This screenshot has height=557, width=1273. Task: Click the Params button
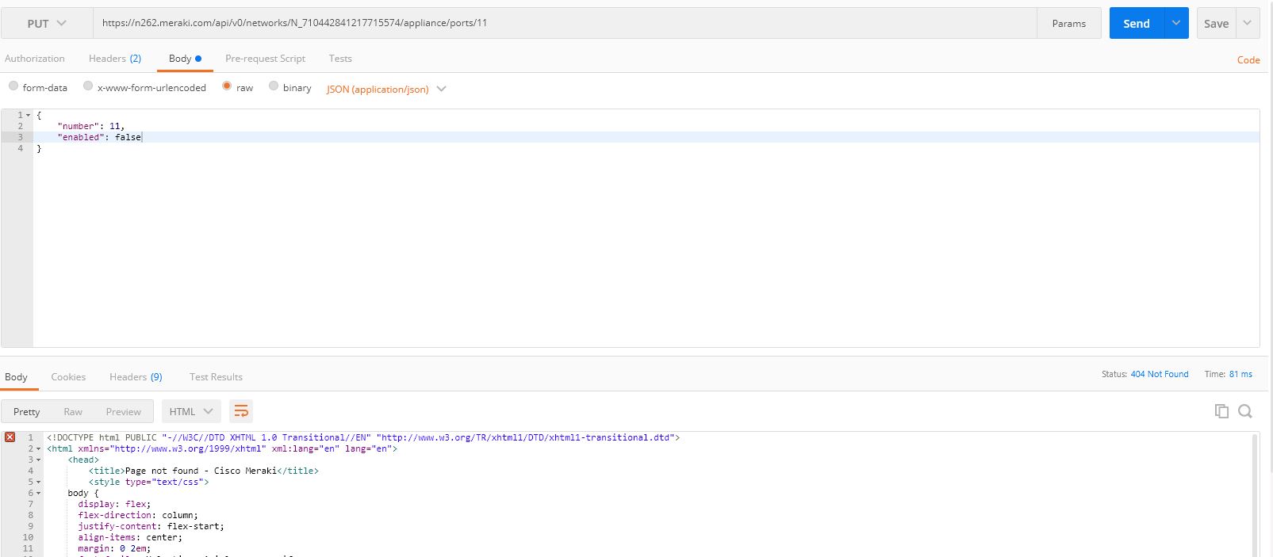[x=1068, y=23]
